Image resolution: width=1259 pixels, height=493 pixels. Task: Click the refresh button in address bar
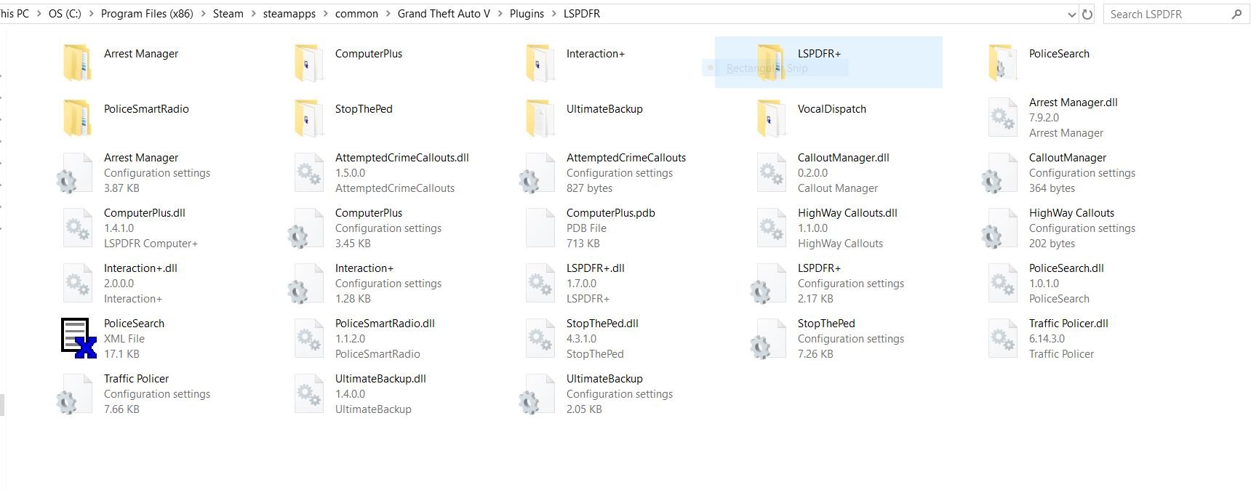click(1087, 14)
